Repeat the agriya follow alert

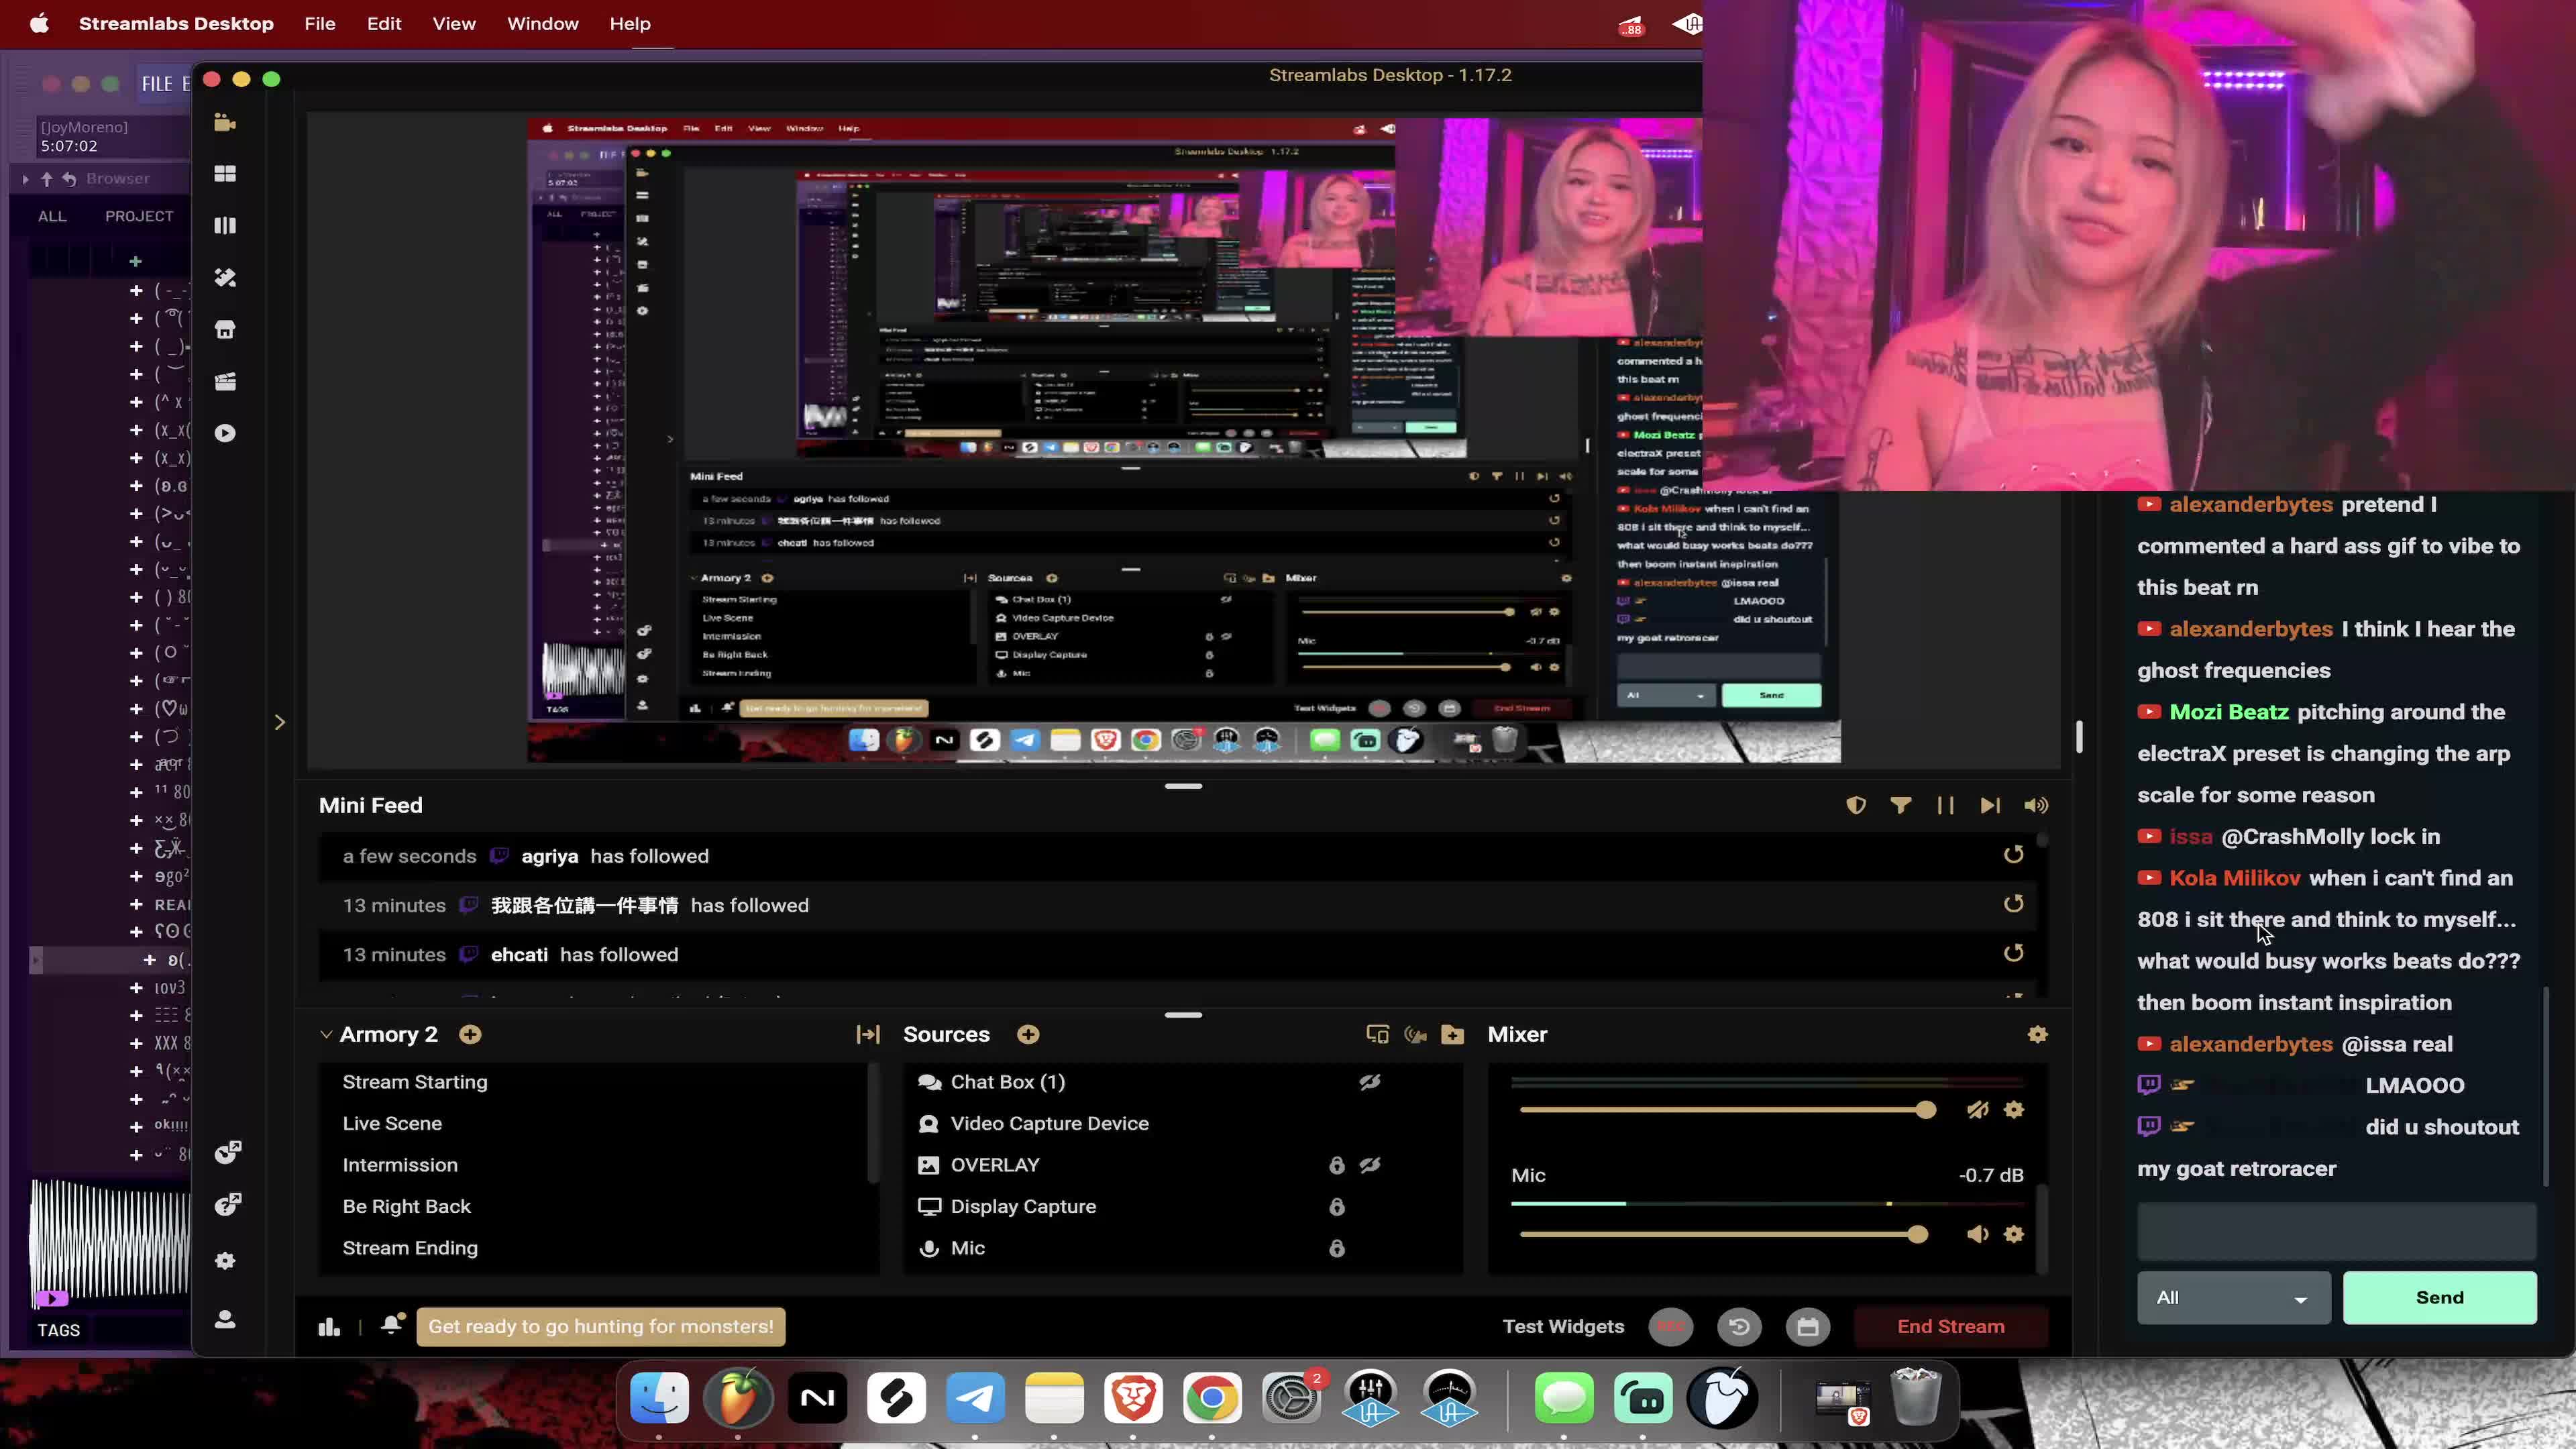pos(2013,854)
